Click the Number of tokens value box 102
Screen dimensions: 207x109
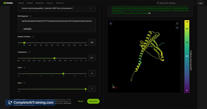[92, 42]
